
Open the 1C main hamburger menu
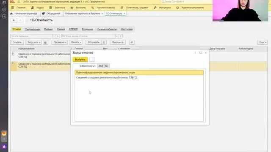tap(19, 2)
